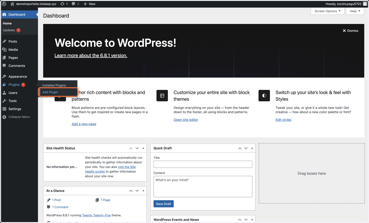The height and width of the screenshot is (223, 369).
Task: Click the Howdy username text
Action: (x=343, y=4)
